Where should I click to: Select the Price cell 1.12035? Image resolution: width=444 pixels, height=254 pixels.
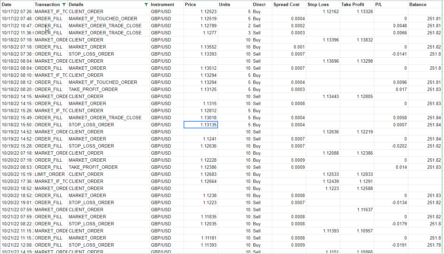coord(200,224)
